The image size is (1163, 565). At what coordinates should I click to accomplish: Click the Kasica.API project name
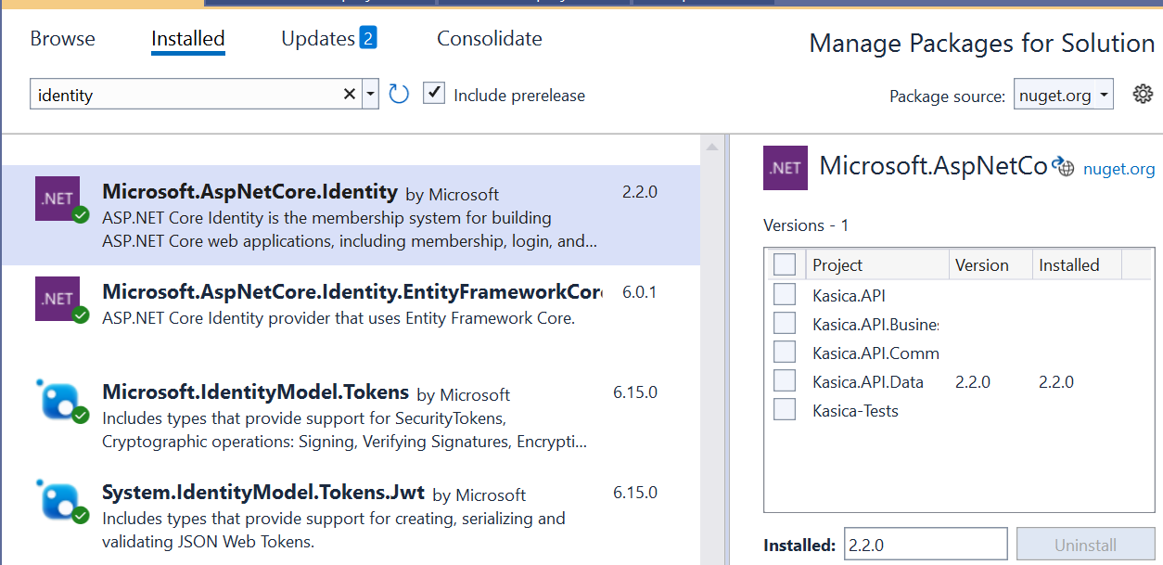[x=849, y=295]
